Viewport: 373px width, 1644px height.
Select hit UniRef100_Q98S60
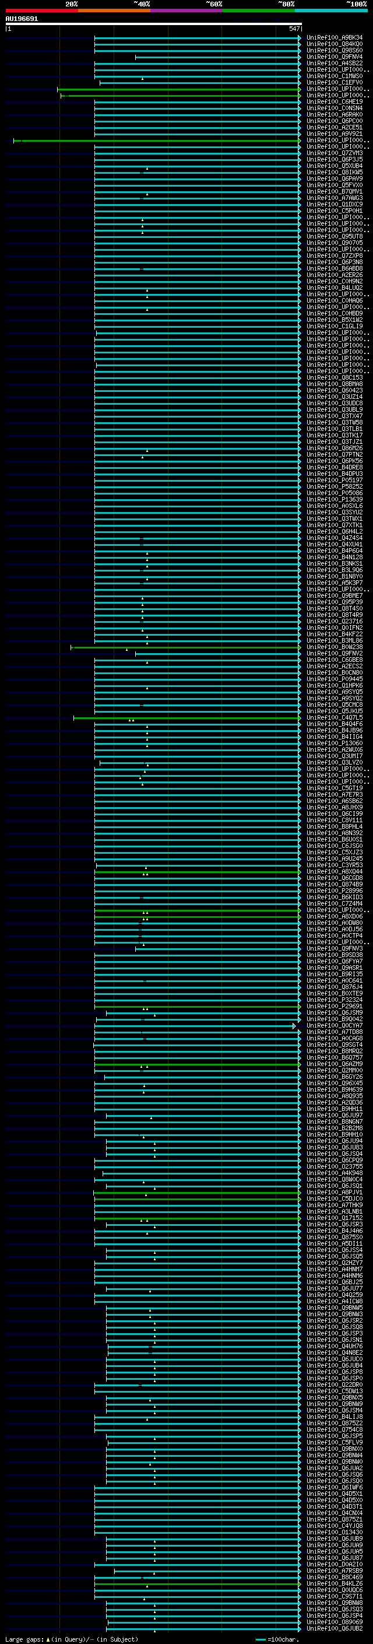coord(335,50)
